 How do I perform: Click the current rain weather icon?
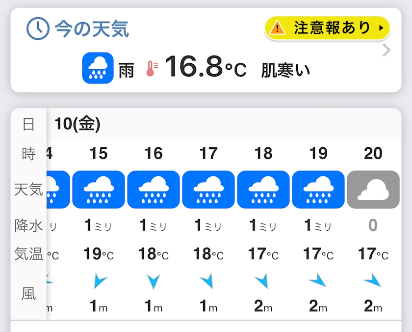tap(98, 68)
